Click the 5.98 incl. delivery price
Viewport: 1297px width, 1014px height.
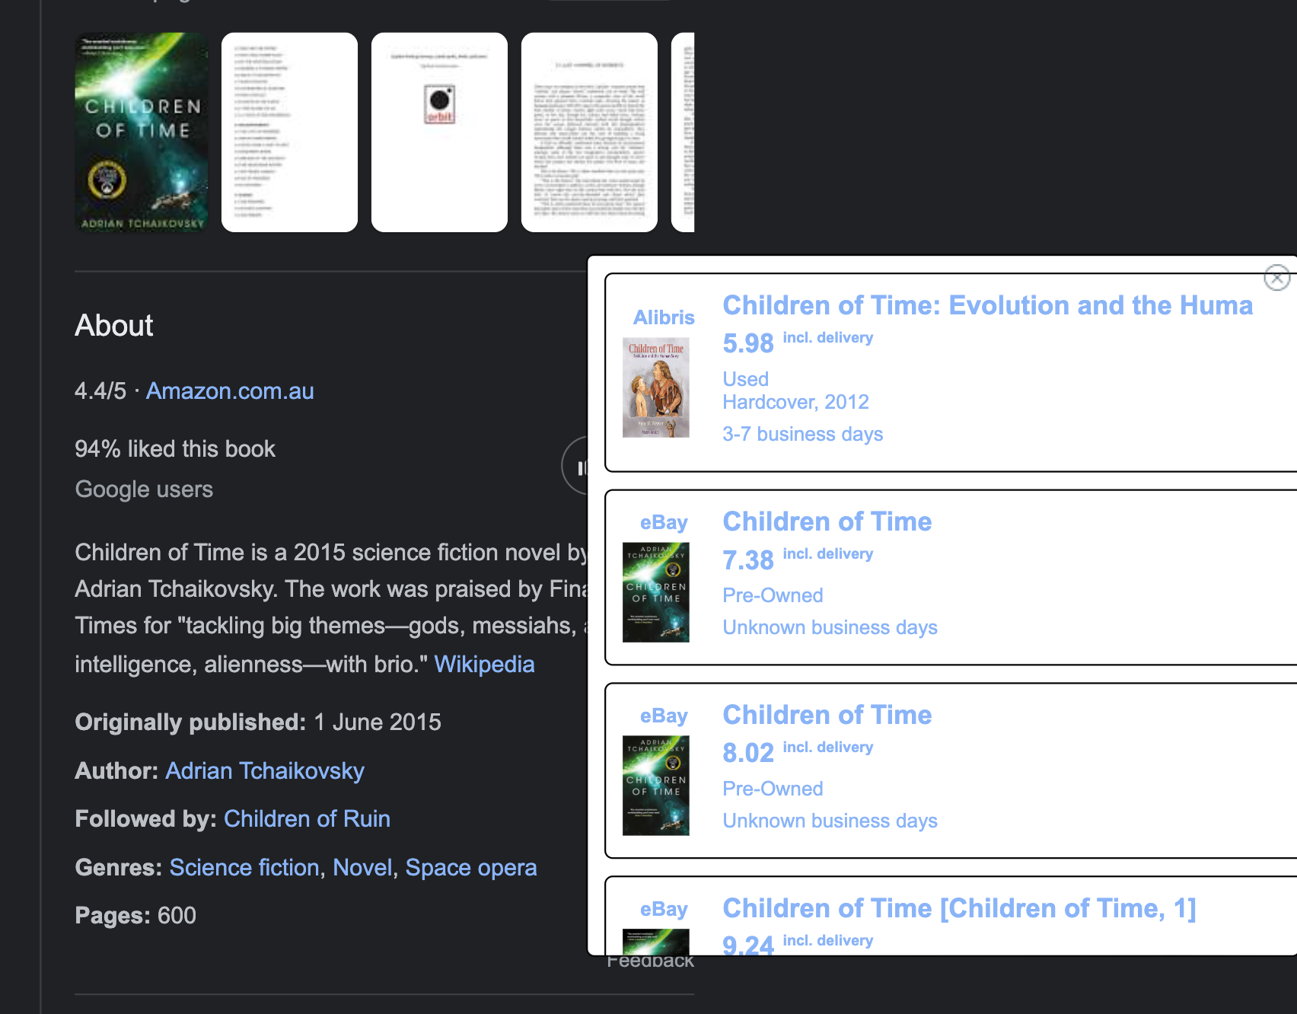(x=798, y=342)
